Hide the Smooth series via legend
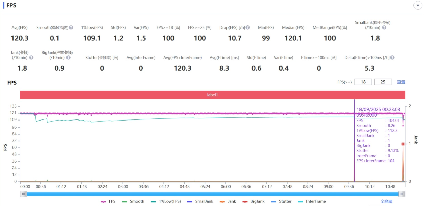Image resolution: width=427 pixels, height=206 pixels. tap(133, 201)
